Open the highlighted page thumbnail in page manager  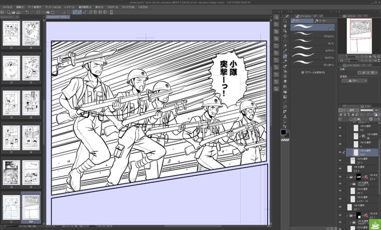[31, 208]
